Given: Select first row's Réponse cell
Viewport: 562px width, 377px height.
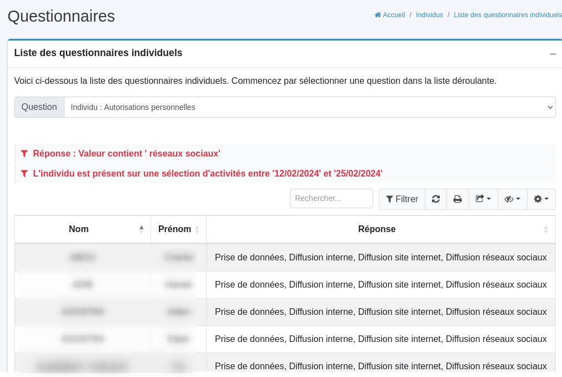Looking at the screenshot, I should pos(380,258).
